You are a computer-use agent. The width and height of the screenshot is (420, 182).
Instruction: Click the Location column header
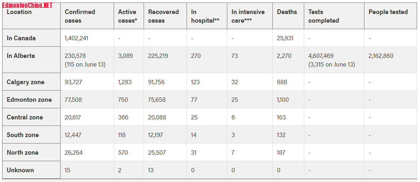[19, 12]
